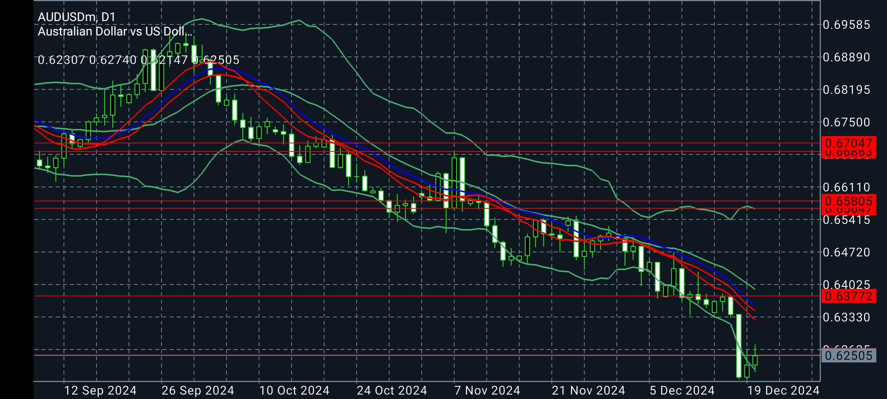Tap the large bearish candle before 19 Dec
Screen dimensions: 887x399
click(739, 345)
